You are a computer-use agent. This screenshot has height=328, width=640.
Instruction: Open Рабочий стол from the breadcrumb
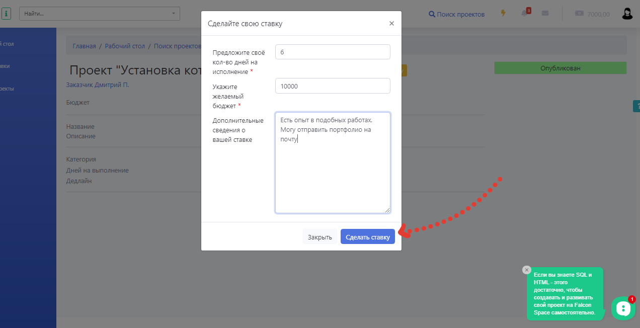tap(125, 46)
